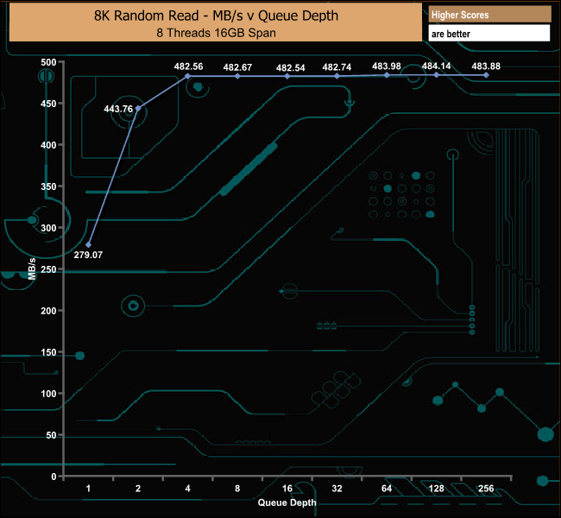561x518 pixels.
Task: Click the 482.74 value label
Action: coord(337,66)
